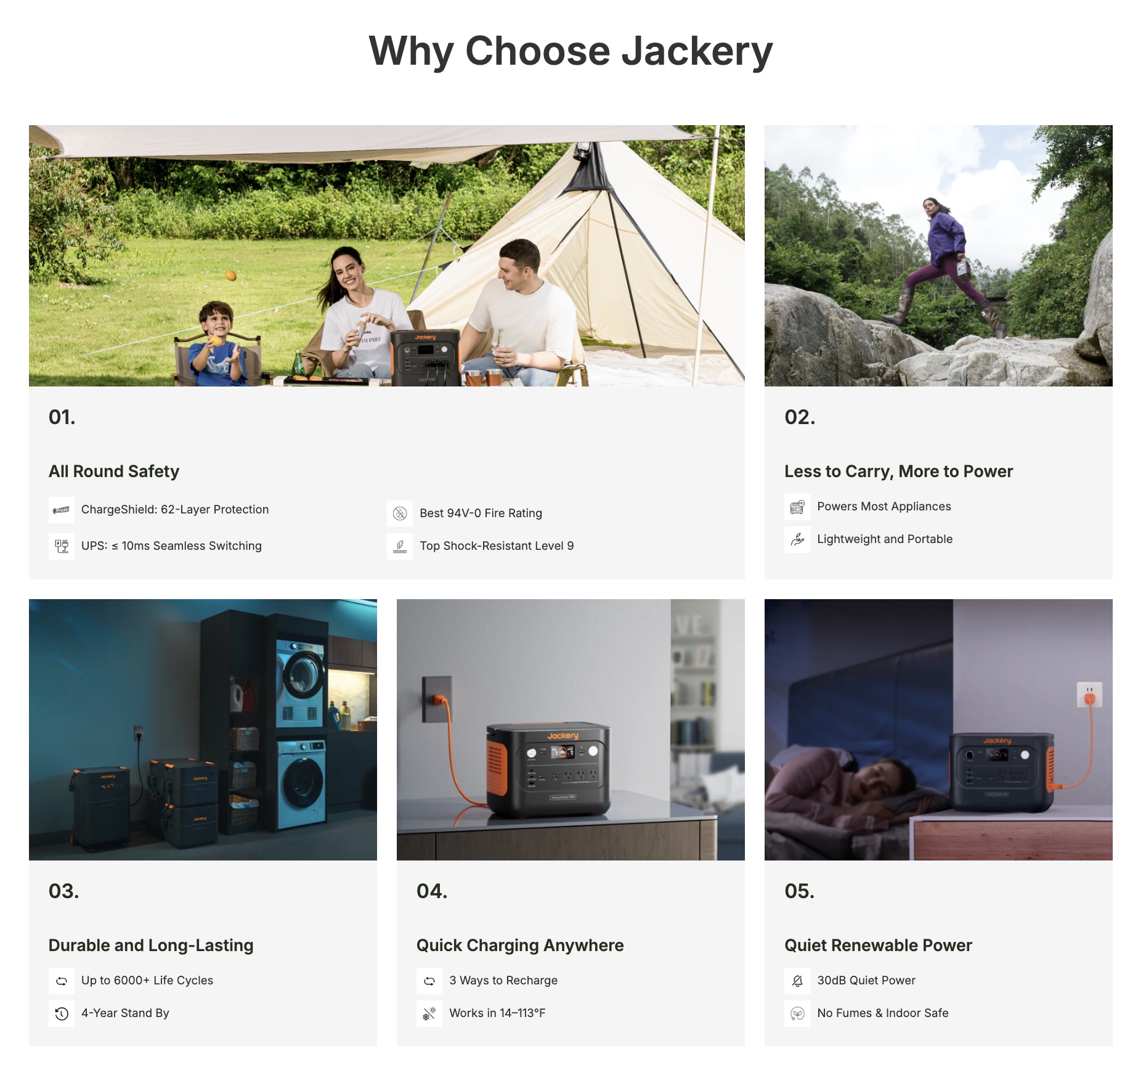This screenshot has height=1075, width=1146.
Task: Click the No Fumes & Indoor Safe icon
Action: 797,1013
